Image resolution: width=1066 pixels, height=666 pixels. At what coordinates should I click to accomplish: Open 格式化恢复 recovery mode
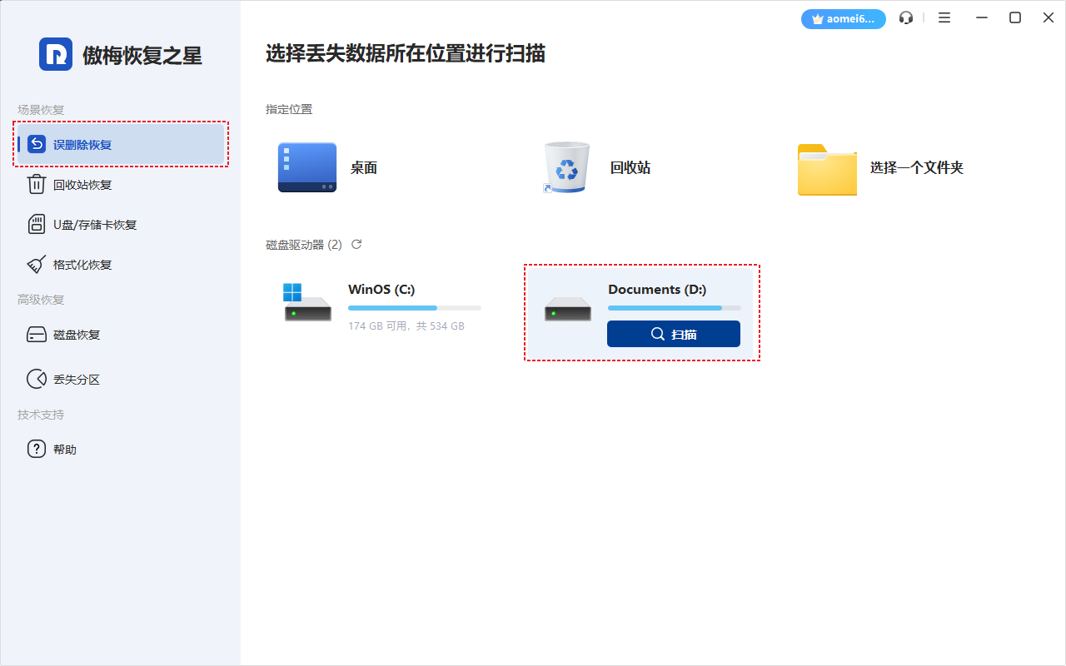pyautogui.click(x=83, y=264)
